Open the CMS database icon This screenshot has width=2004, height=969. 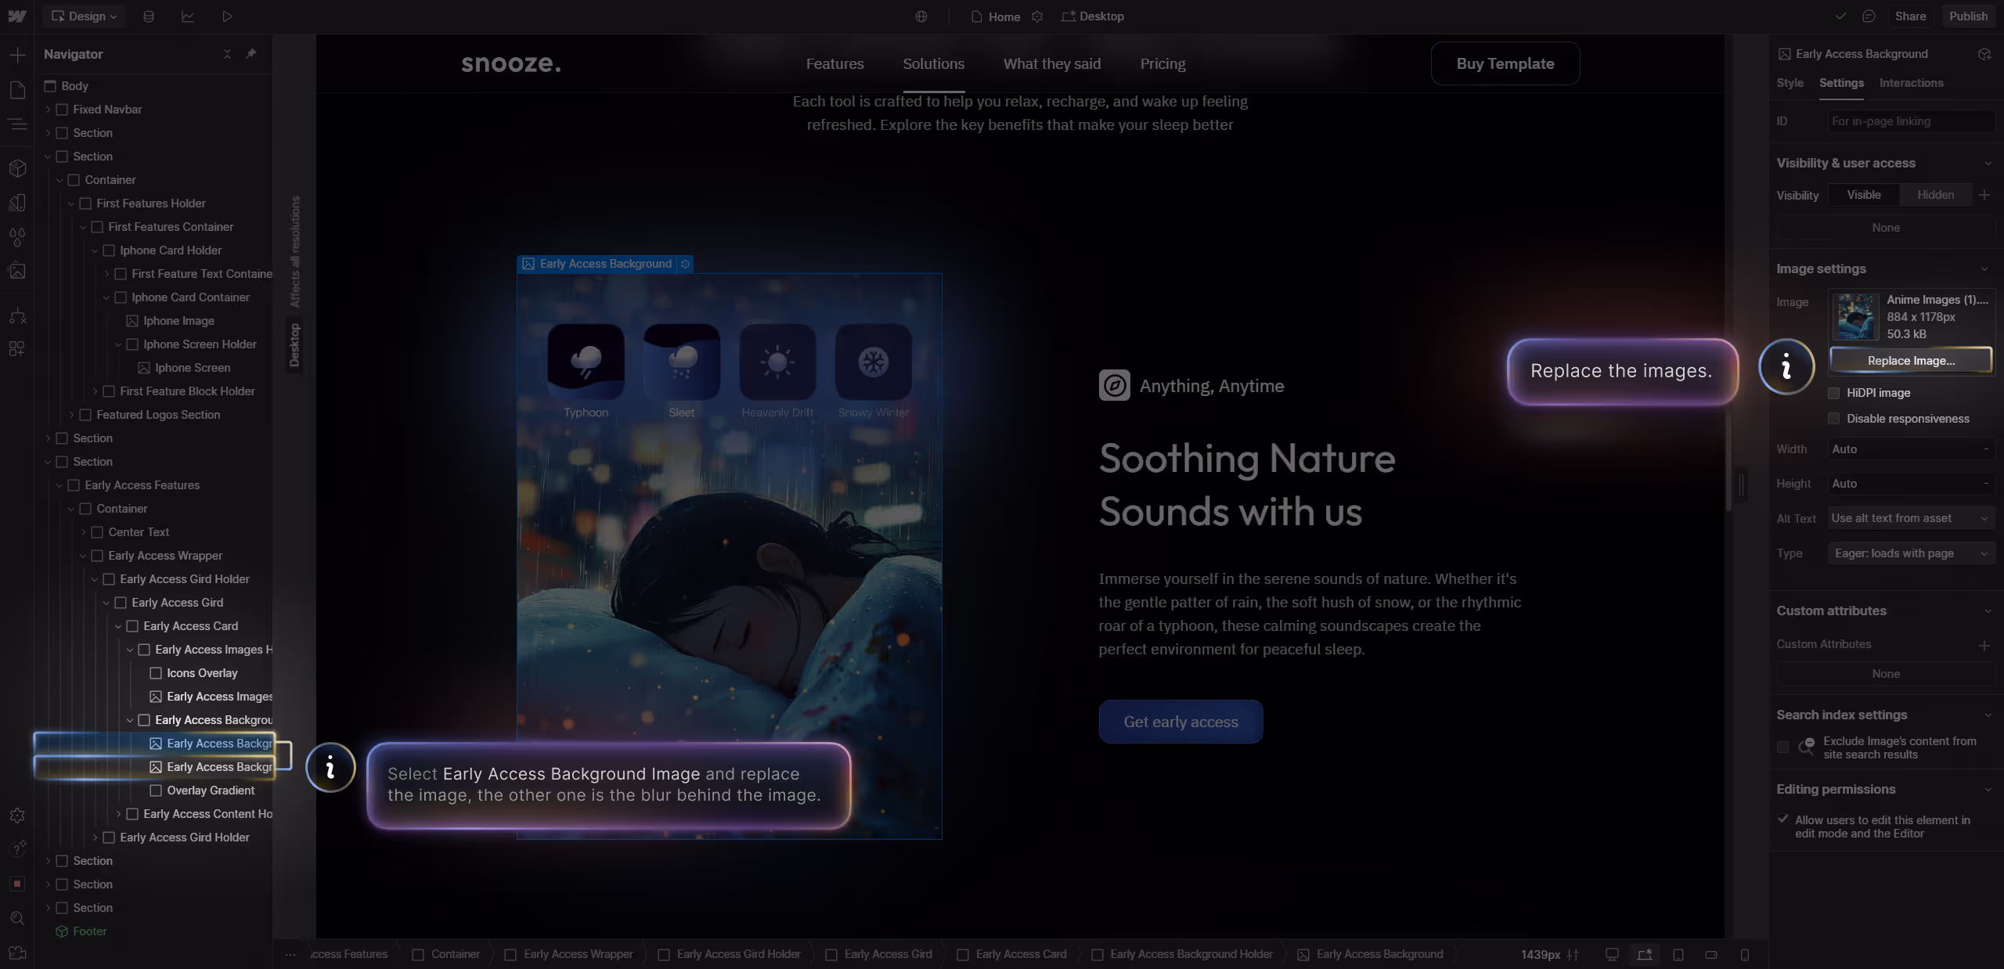(x=149, y=16)
